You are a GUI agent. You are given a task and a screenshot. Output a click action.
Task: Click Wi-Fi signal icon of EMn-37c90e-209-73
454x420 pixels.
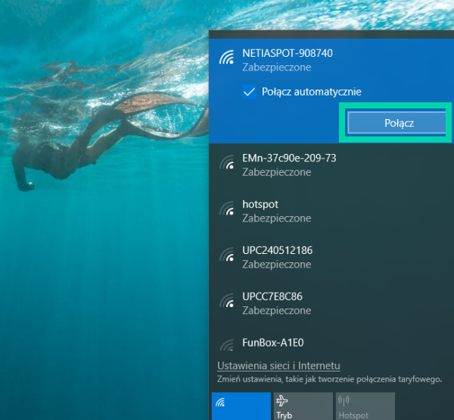pos(226,165)
